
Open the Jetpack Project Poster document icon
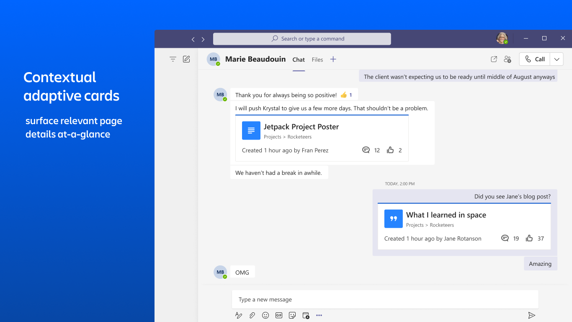point(251,131)
